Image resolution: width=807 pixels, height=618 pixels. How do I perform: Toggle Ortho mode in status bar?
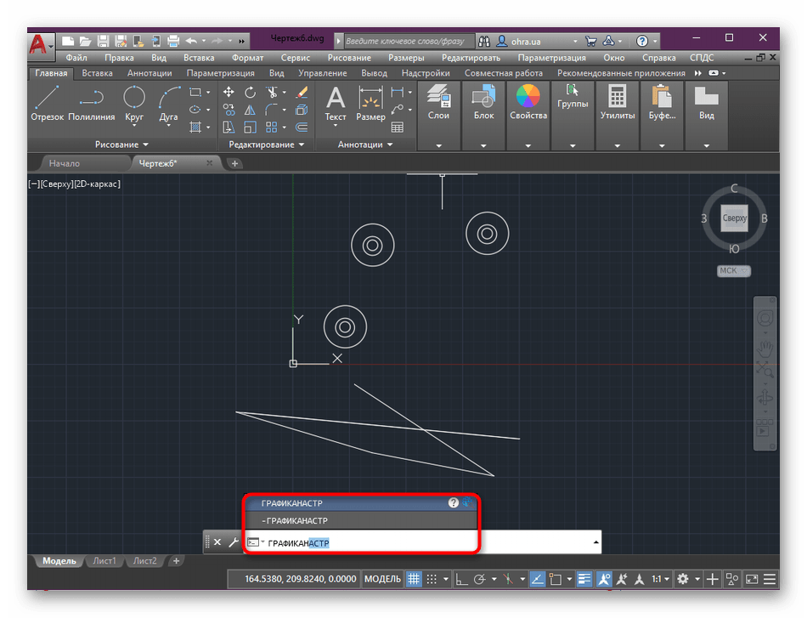[461, 580]
